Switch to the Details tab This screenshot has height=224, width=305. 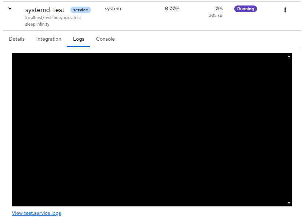point(17,39)
